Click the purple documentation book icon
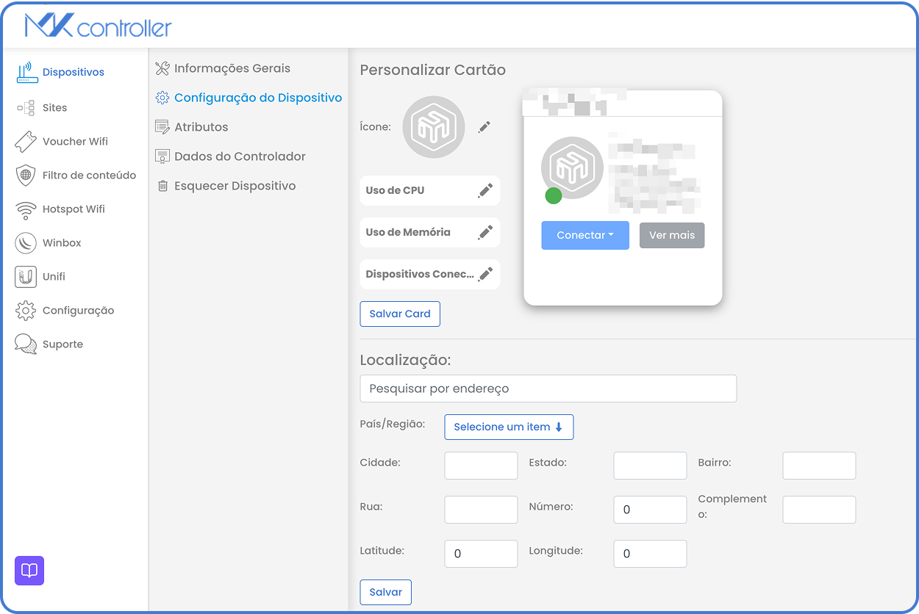 (x=29, y=571)
